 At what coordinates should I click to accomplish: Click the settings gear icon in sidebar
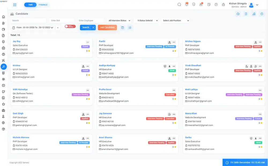tap(3, 123)
